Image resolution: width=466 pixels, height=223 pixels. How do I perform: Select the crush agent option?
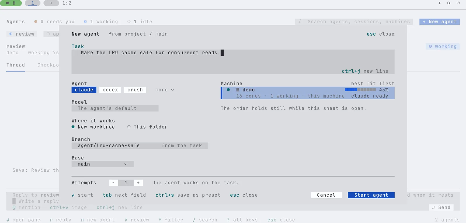(135, 90)
